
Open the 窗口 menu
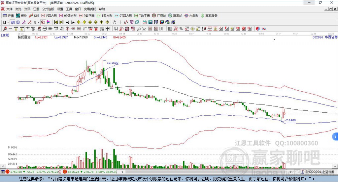(x=78, y=9)
